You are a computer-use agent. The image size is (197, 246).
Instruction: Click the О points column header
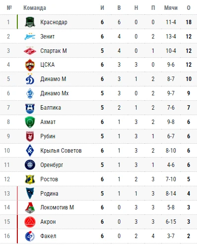pyautogui.click(x=189, y=8)
